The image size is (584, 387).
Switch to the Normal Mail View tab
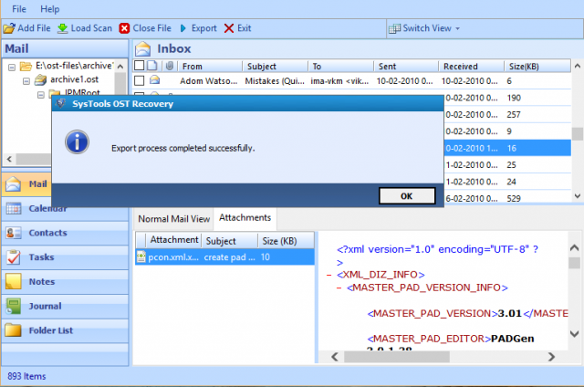174,218
